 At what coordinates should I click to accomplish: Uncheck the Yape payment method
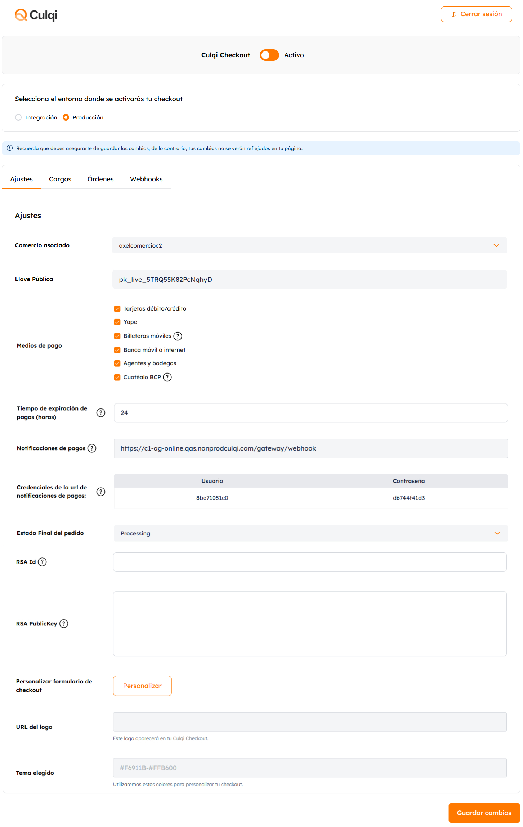(117, 322)
